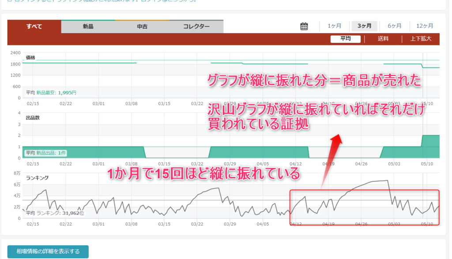452x259 pixels.
Task: Click the ランキング chart heading
Action: pos(37,178)
